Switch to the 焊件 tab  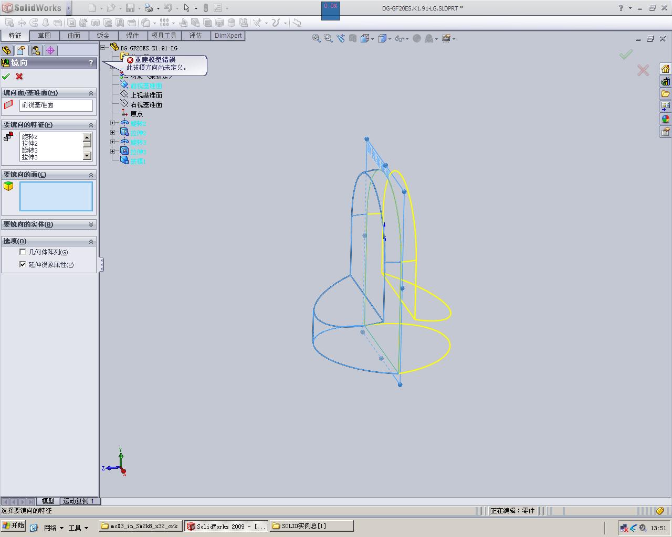point(133,36)
